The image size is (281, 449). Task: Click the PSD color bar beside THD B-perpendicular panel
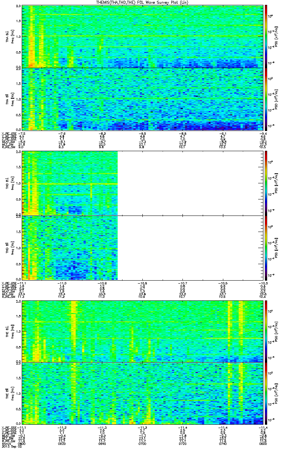click(266, 183)
